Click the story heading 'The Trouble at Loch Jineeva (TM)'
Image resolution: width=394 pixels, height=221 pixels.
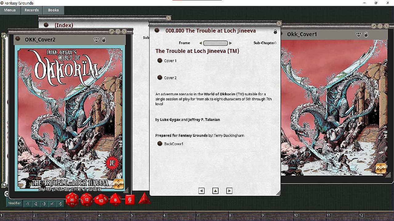pos(197,51)
